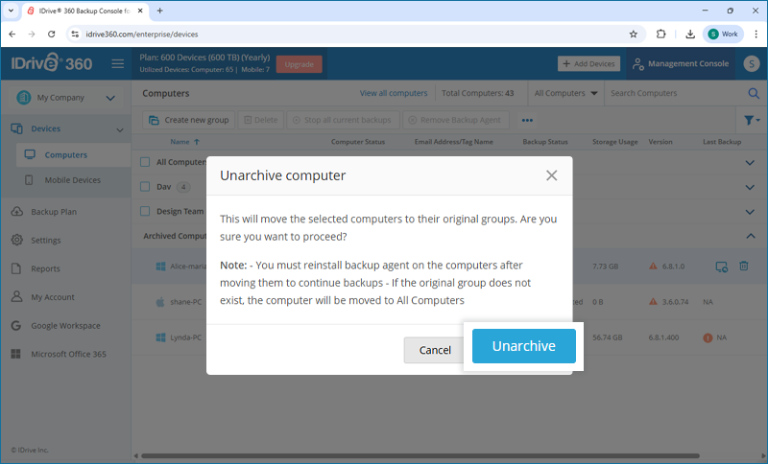Open the hamburger menu beside the IDrive 360 logo
The image size is (768, 464).
(117, 63)
